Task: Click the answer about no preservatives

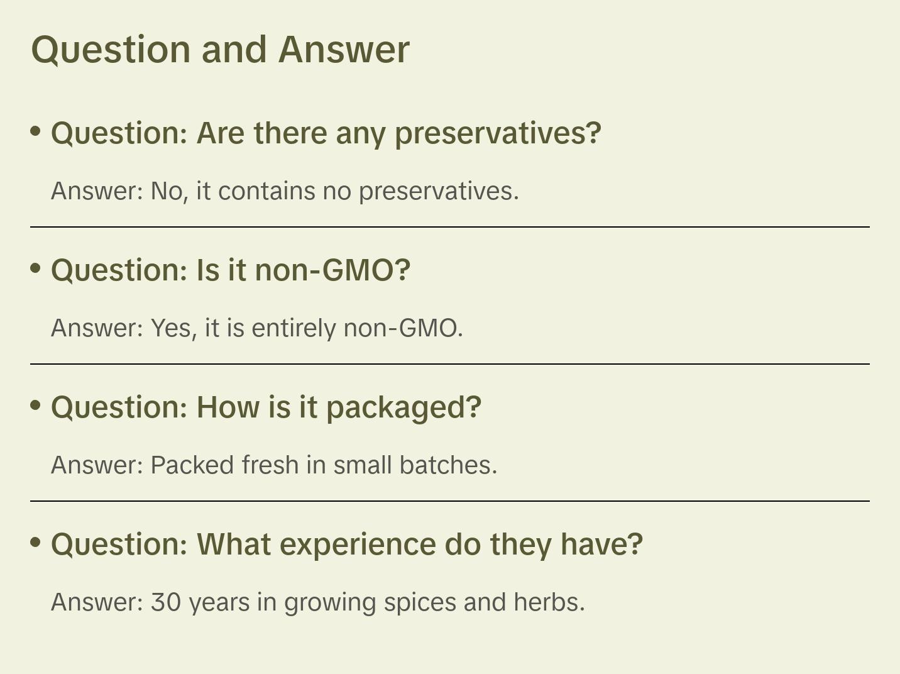Action: click(285, 191)
